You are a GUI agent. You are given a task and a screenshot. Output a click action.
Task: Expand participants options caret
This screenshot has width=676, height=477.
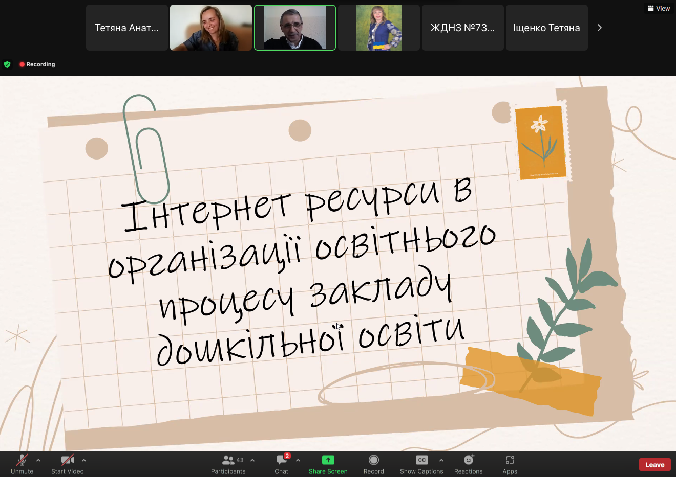(x=252, y=460)
